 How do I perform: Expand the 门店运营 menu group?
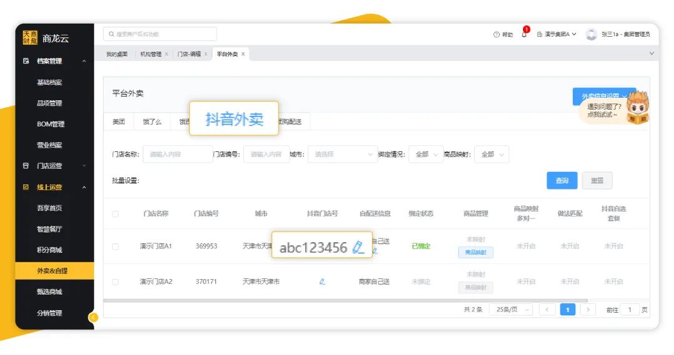click(84, 166)
